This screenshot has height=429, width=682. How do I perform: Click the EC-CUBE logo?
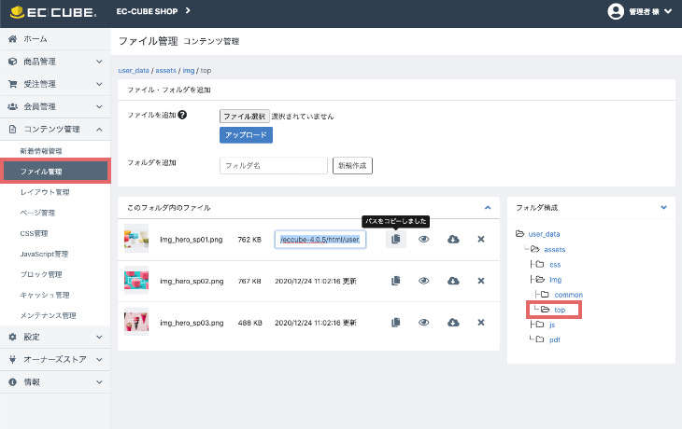coord(52,12)
